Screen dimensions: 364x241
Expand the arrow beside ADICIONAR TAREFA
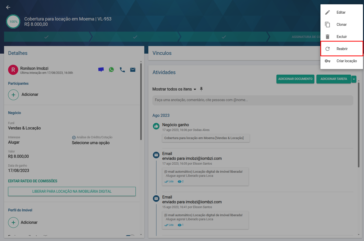tap(354, 79)
